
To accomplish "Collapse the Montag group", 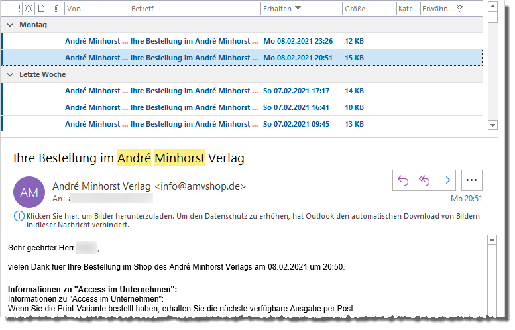I will 10,25.
